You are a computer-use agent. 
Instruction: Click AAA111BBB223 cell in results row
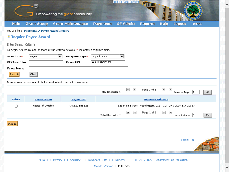(78, 106)
